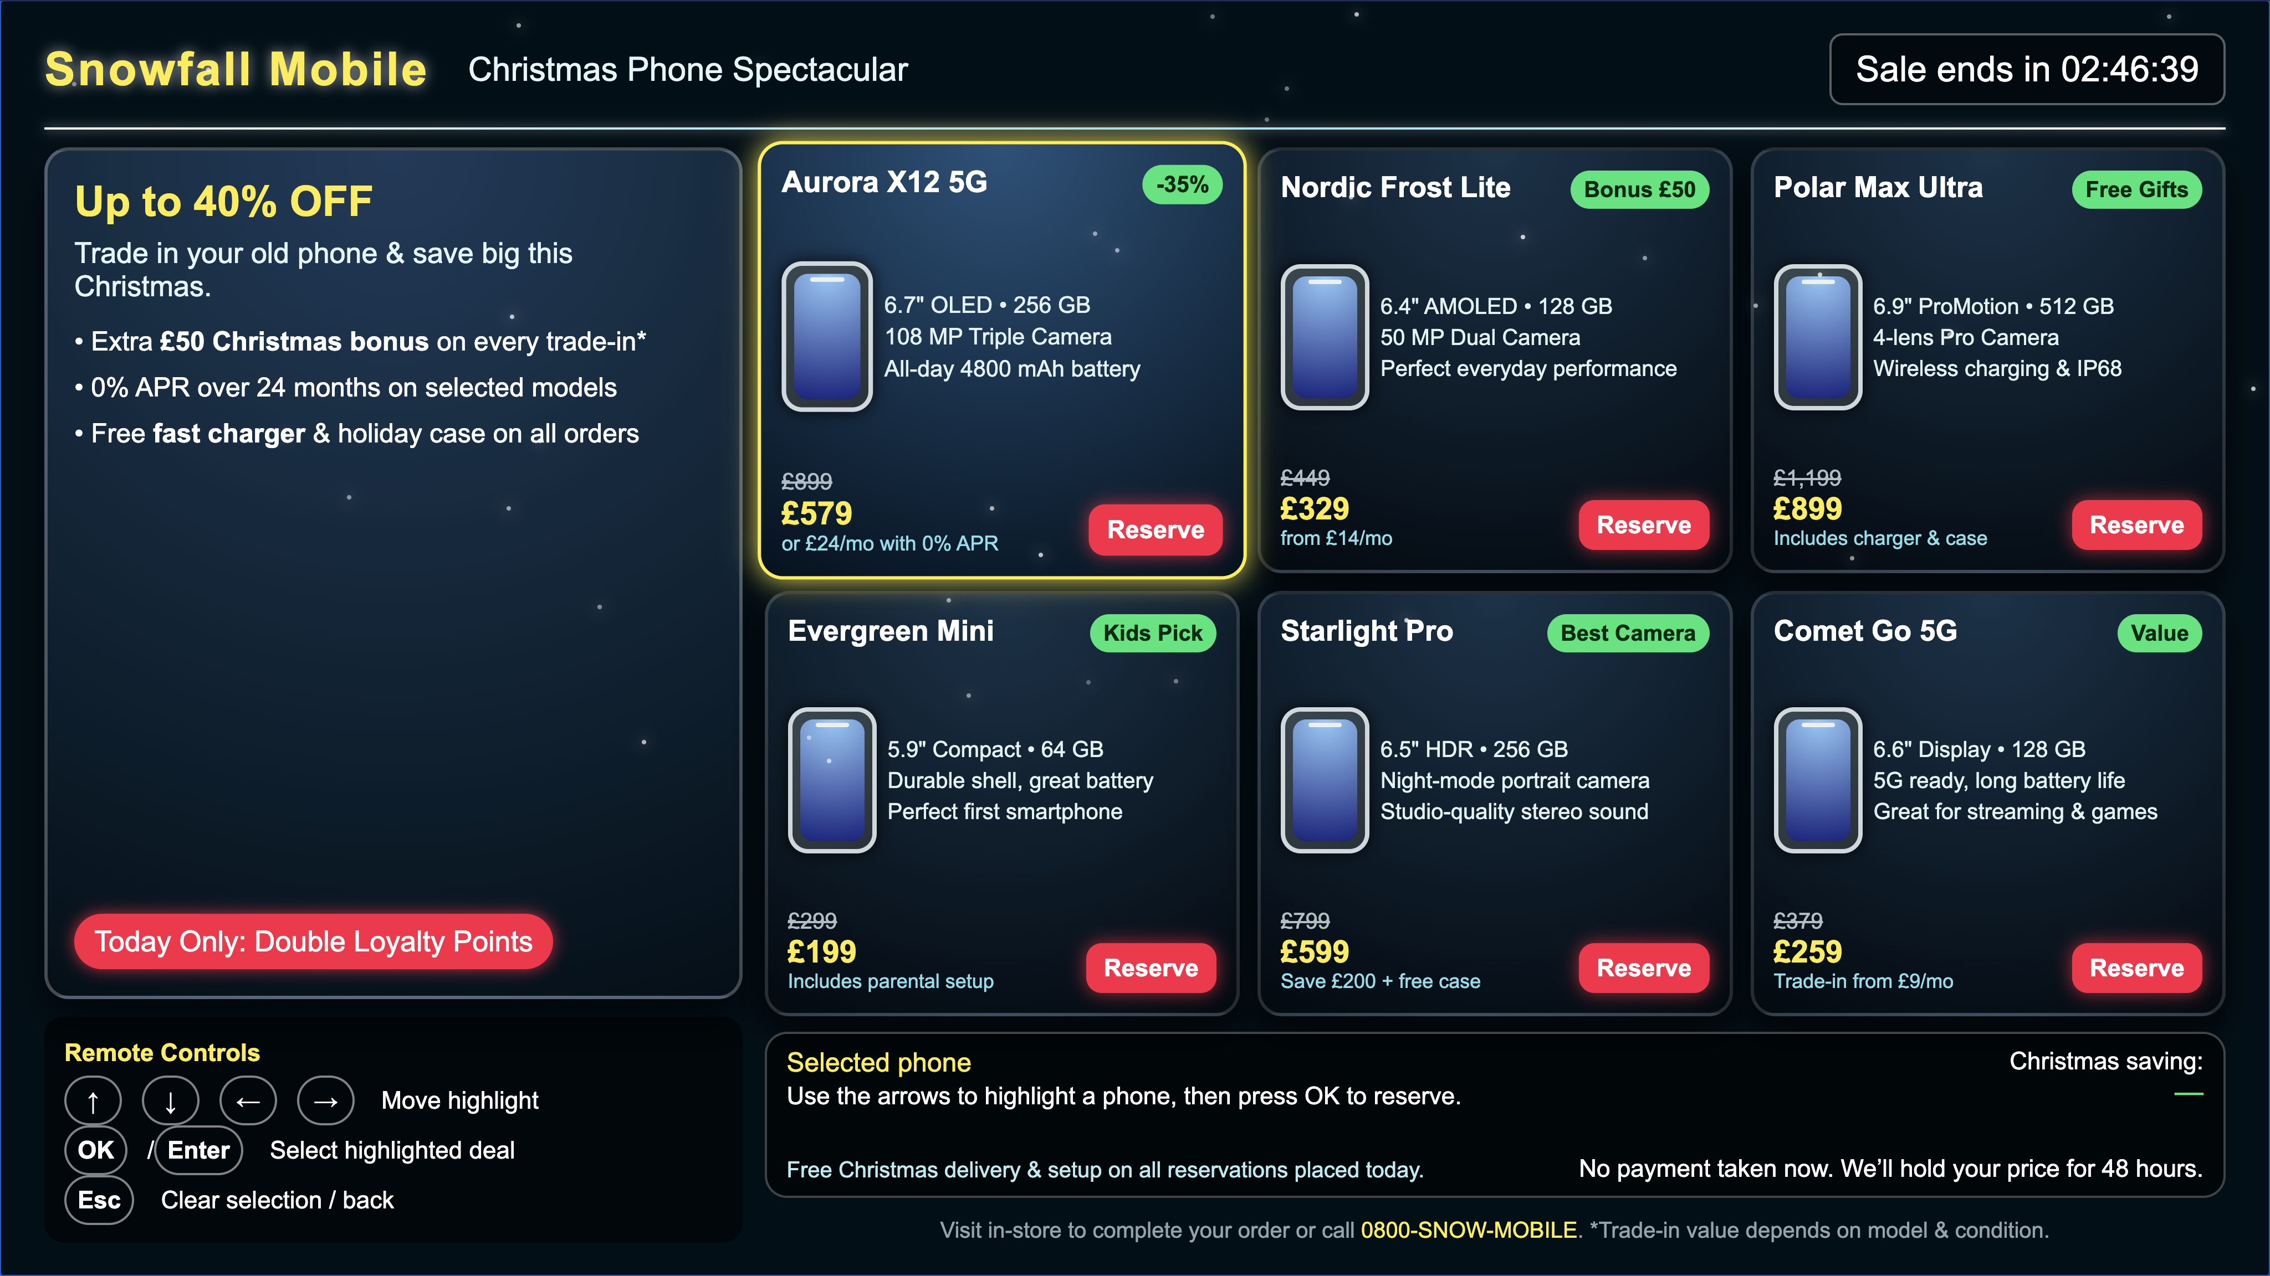2270x1276 pixels.
Task: Reserve the Aurora X12 5G deal
Action: [1156, 530]
